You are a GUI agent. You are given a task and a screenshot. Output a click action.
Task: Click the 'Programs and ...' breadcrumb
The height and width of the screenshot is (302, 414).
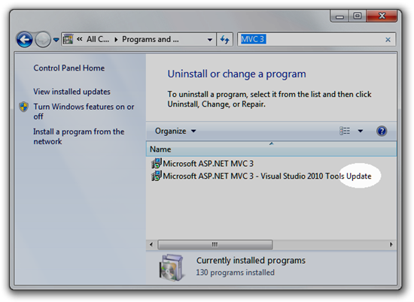151,39
